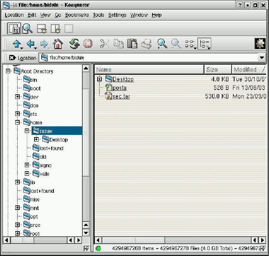The width and height of the screenshot is (269, 256).
Task: Open the posta file link
Action: point(119,88)
